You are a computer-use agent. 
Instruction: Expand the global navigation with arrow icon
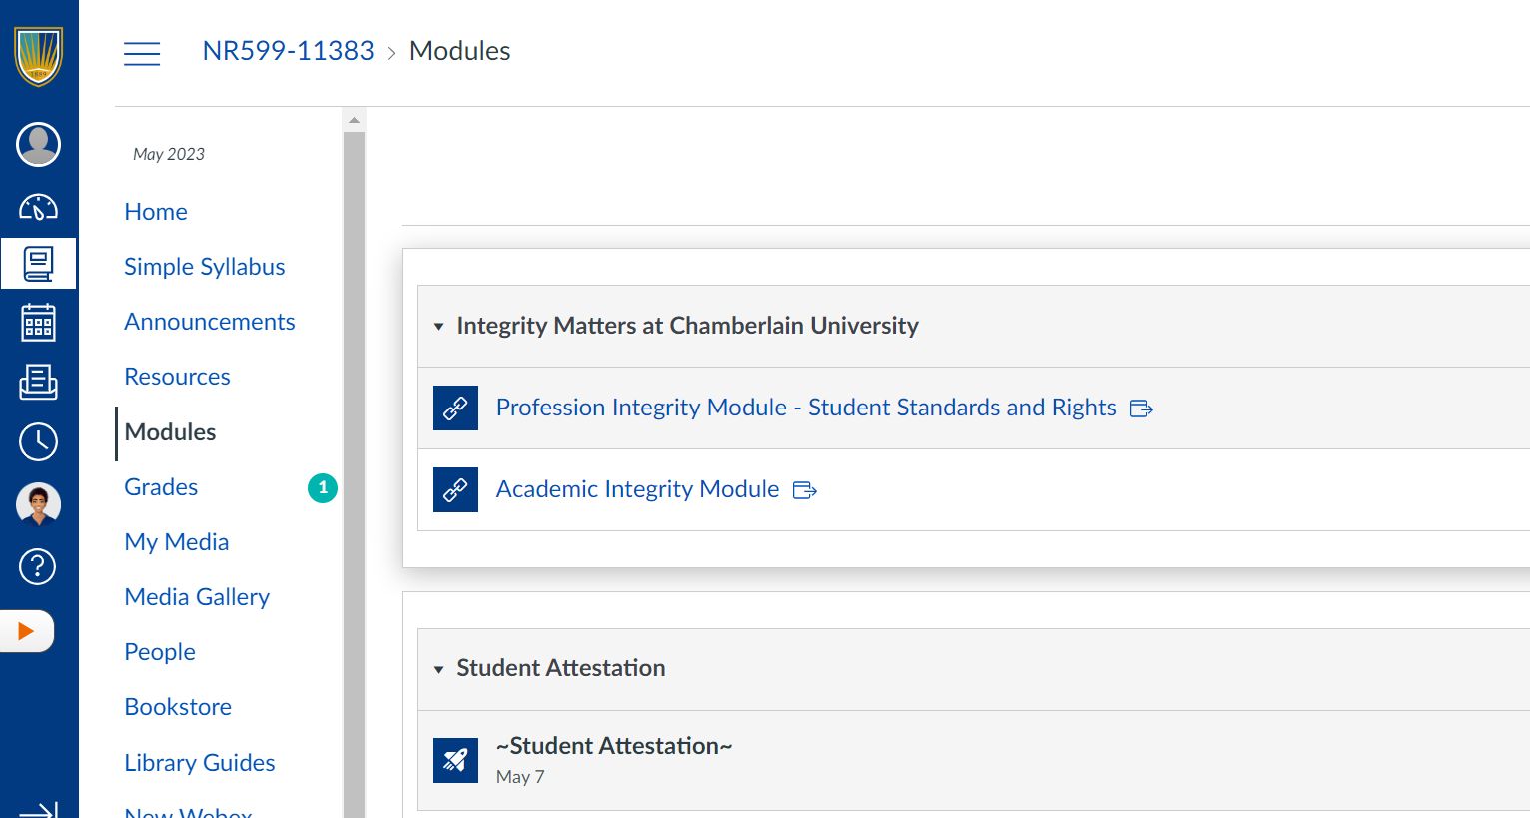(38, 810)
